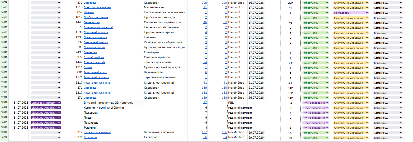Screen dimensions: 413x142
Task: Select 'Витратні матеріали до 3D пристроїв' cell
Action: (113, 103)
